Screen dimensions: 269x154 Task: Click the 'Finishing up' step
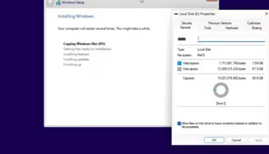click(72, 64)
